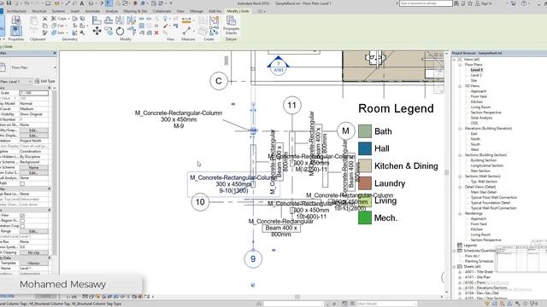This screenshot has width=547, height=307.
Task: Click the Range row Edit button
Action: [x=33, y=231]
